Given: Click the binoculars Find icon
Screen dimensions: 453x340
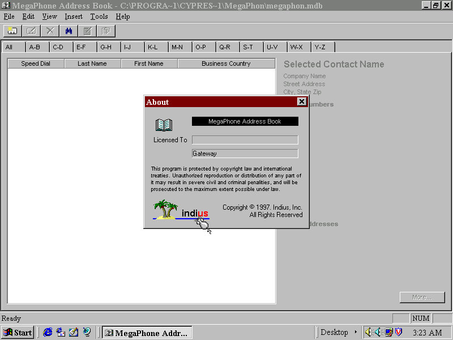Looking at the screenshot, I should [69, 31].
